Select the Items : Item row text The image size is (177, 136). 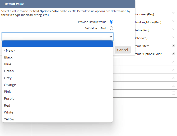pos(142,46)
